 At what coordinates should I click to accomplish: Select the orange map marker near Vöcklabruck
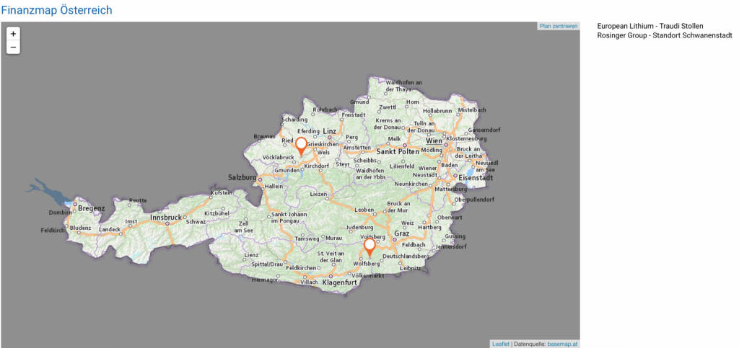point(301,145)
